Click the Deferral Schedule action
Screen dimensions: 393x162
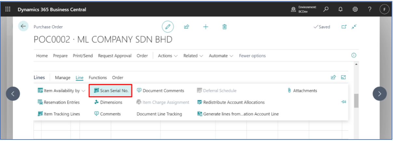point(217,91)
